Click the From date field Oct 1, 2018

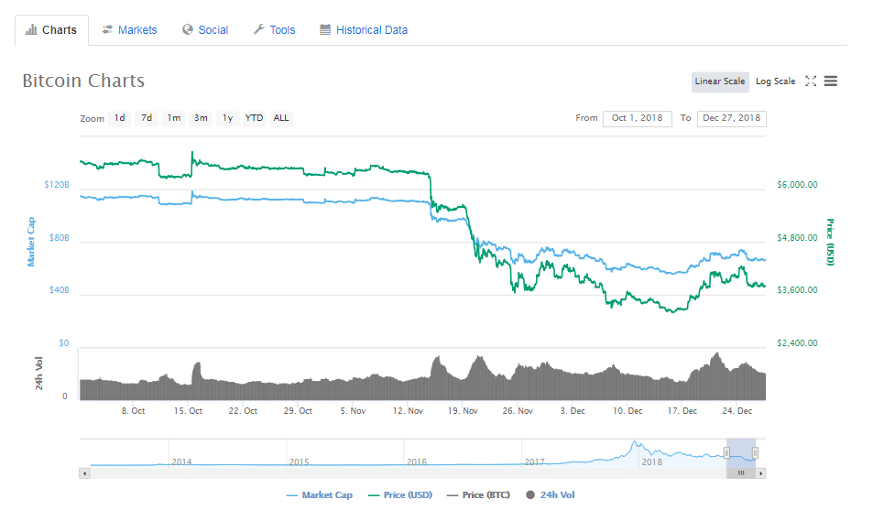coord(637,119)
